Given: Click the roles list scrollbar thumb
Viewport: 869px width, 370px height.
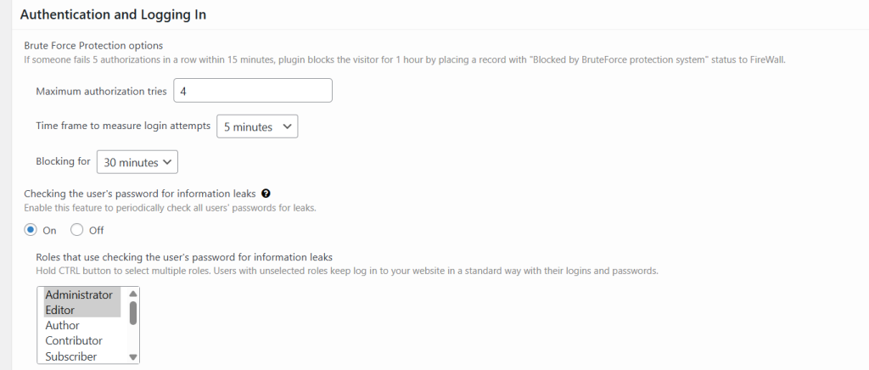Looking at the screenshot, I should [132, 312].
